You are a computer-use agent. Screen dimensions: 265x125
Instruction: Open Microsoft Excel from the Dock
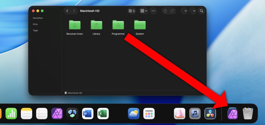point(103,113)
